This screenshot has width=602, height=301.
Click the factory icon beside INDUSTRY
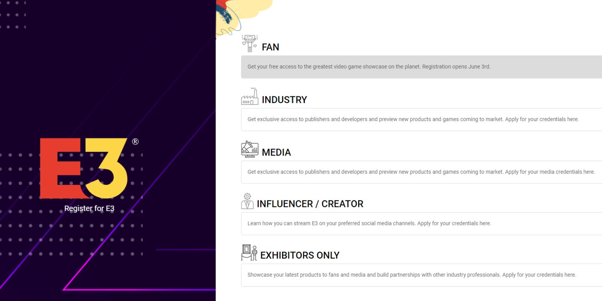click(249, 97)
